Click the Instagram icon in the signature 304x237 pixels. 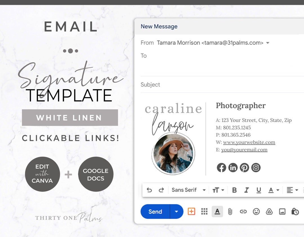(256, 167)
